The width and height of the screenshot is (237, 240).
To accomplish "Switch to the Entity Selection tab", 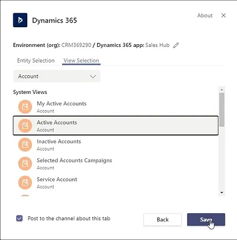I will pyautogui.click(x=36, y=60).
